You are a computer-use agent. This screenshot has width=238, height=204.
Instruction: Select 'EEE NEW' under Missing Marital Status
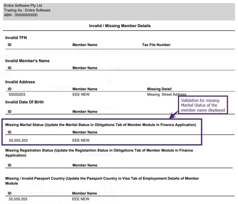[81, 141]
